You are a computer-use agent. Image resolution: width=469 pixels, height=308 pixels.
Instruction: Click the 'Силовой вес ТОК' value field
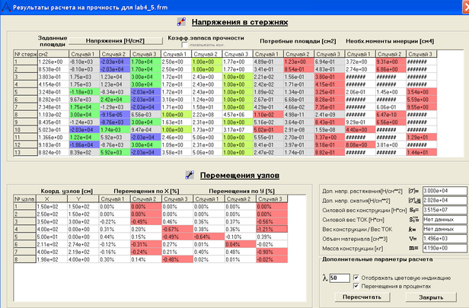pyautogui.click(x=445, y=220)
